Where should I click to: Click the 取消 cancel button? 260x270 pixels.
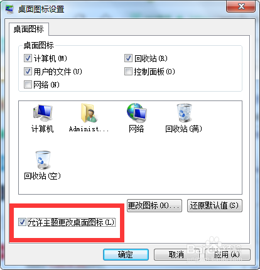click(176, 255)
